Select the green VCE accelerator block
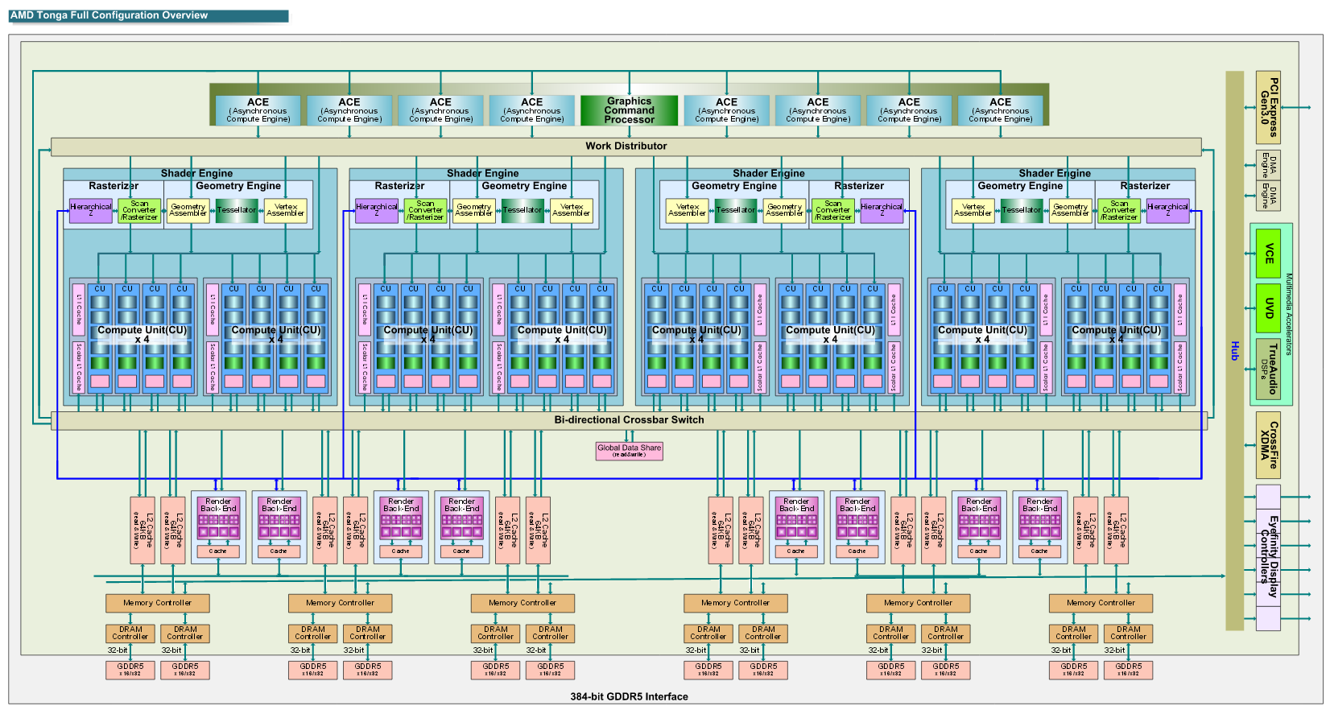The width and height of the screenshot is (1330, 710). pyautogui.click(x=1268, y=254)
